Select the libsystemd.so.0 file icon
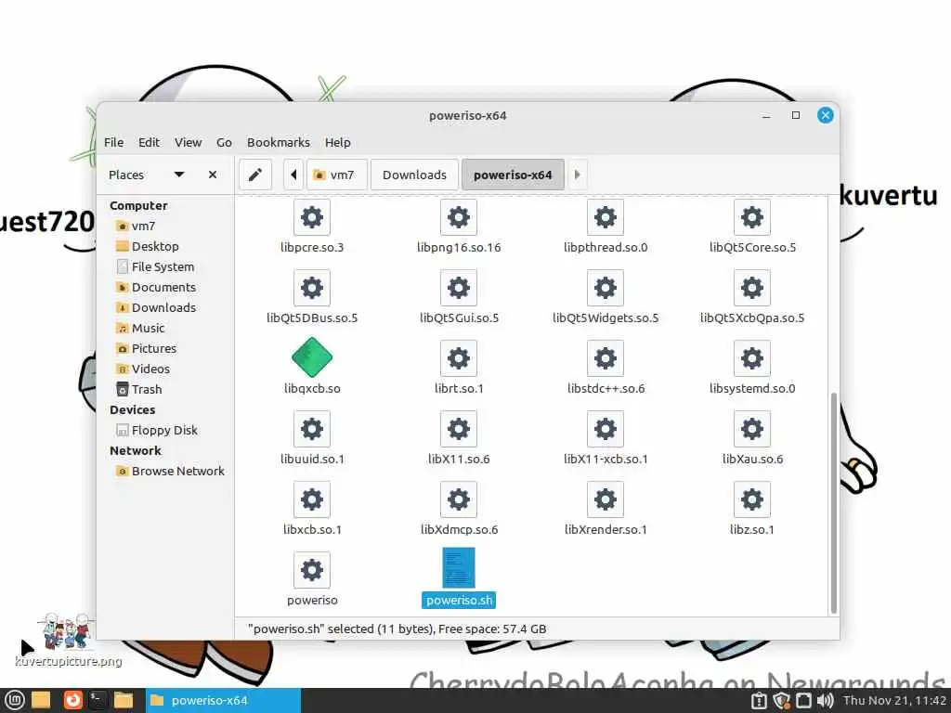Viewport: 951px width, 713px height. (x=752, y=357)
